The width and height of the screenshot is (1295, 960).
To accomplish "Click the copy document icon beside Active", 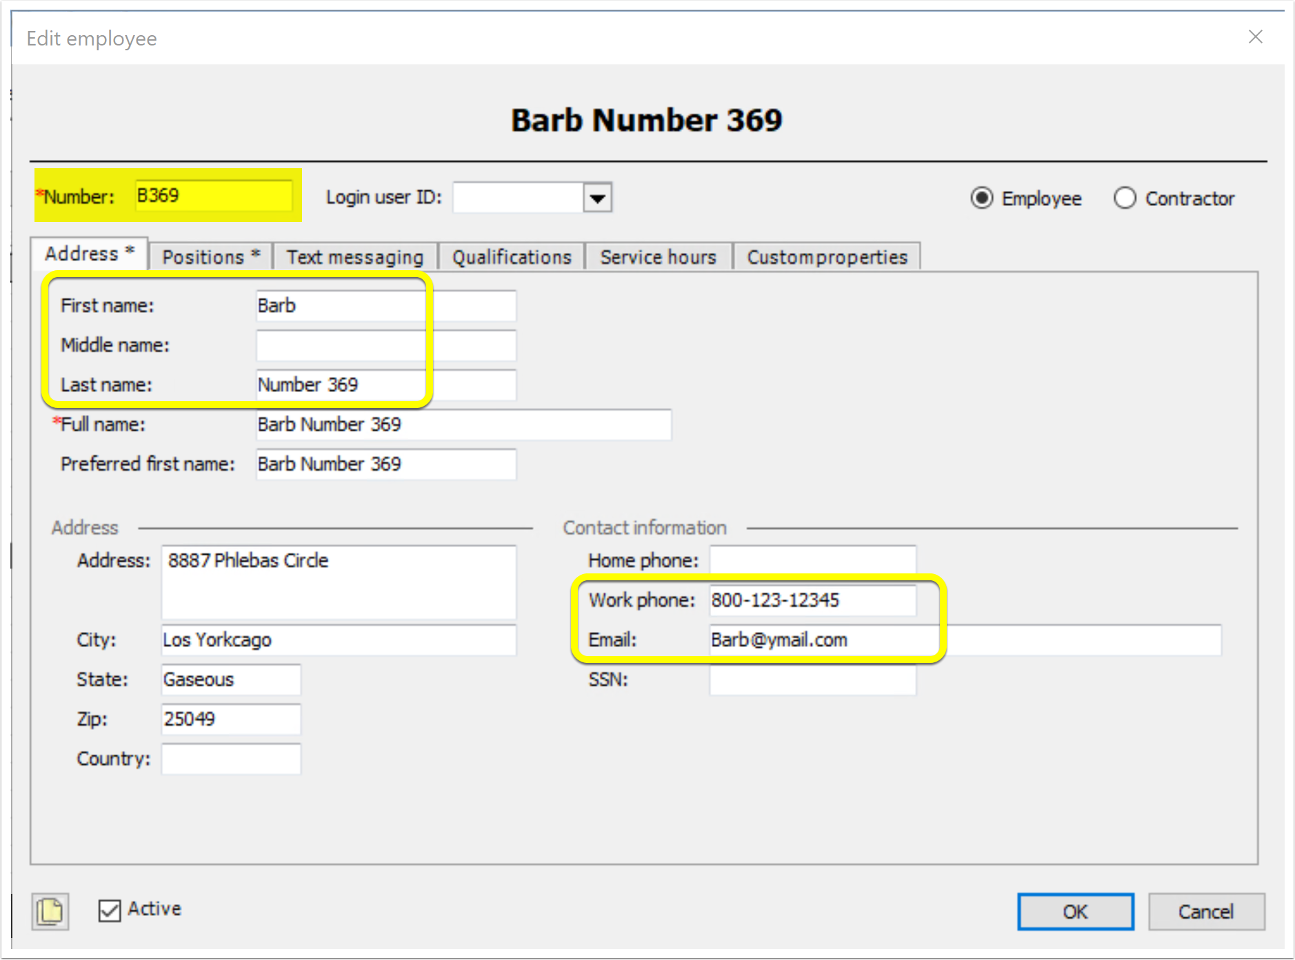I will coord(50,911).
